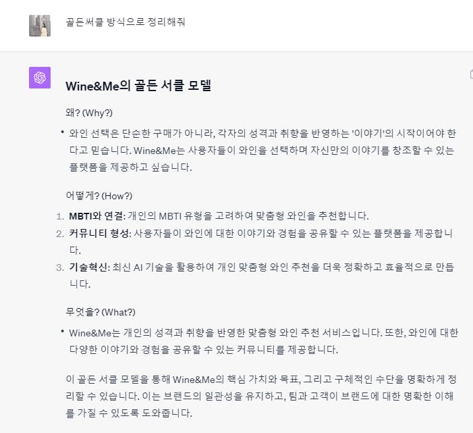Click the bullet before 'Wine&Me는 개인의'

[x=62, y=332]
